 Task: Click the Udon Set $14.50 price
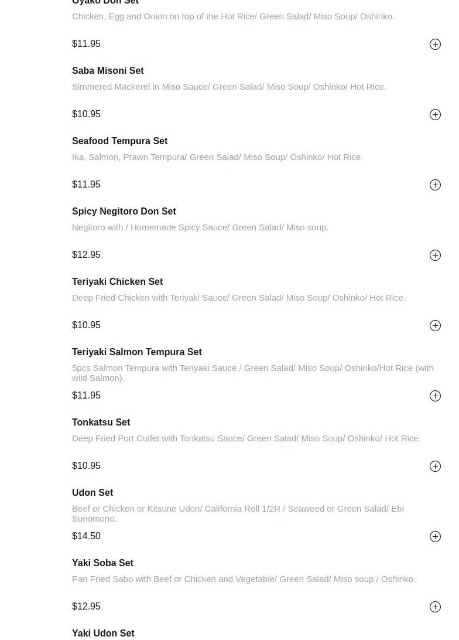(x=86, y=536)
